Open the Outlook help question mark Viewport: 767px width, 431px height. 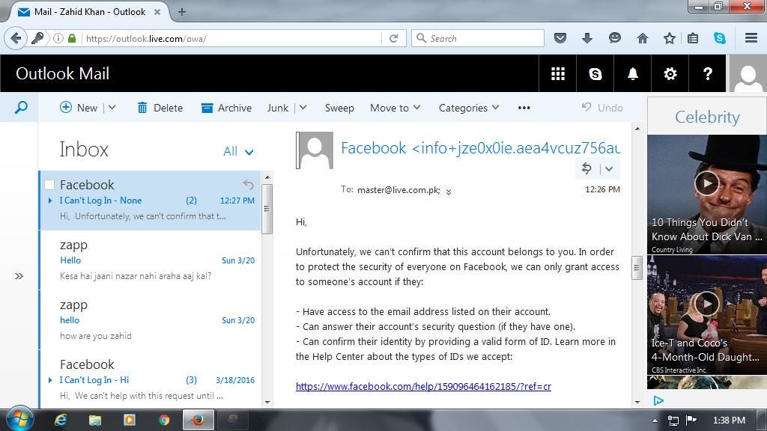707,74
